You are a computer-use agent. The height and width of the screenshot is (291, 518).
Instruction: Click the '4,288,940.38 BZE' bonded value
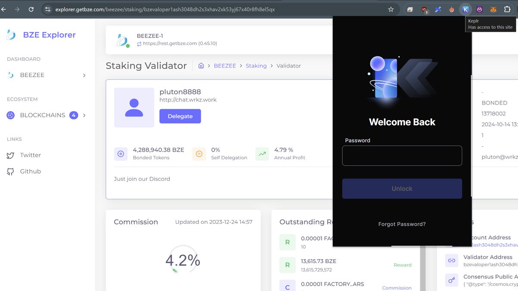click(158, 150)
